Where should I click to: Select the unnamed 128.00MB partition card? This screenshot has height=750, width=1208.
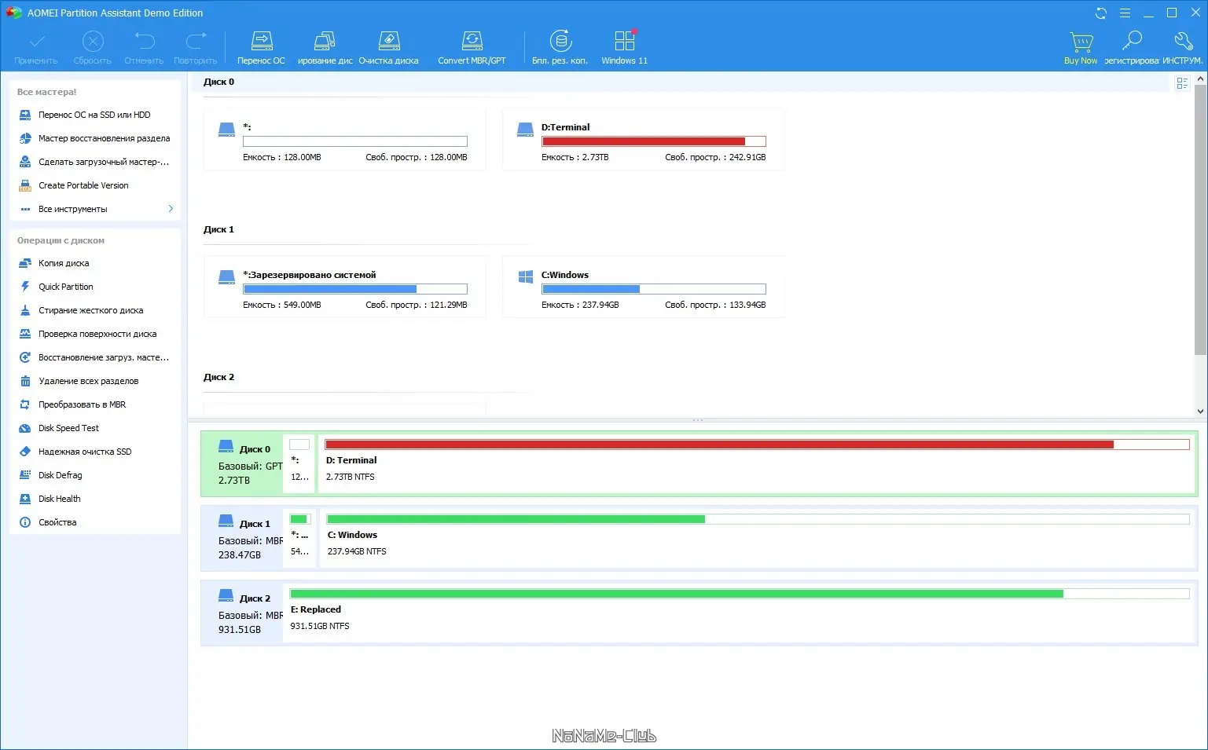pyautogui.click(x=345, y=140)
